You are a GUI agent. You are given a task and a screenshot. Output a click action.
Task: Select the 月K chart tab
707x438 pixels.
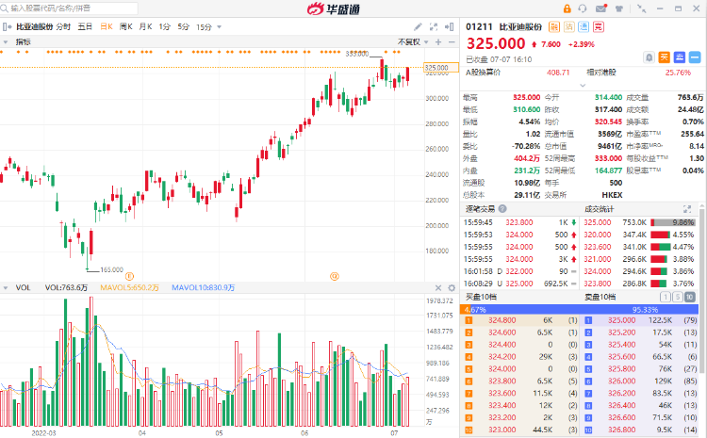pos(145,27)
